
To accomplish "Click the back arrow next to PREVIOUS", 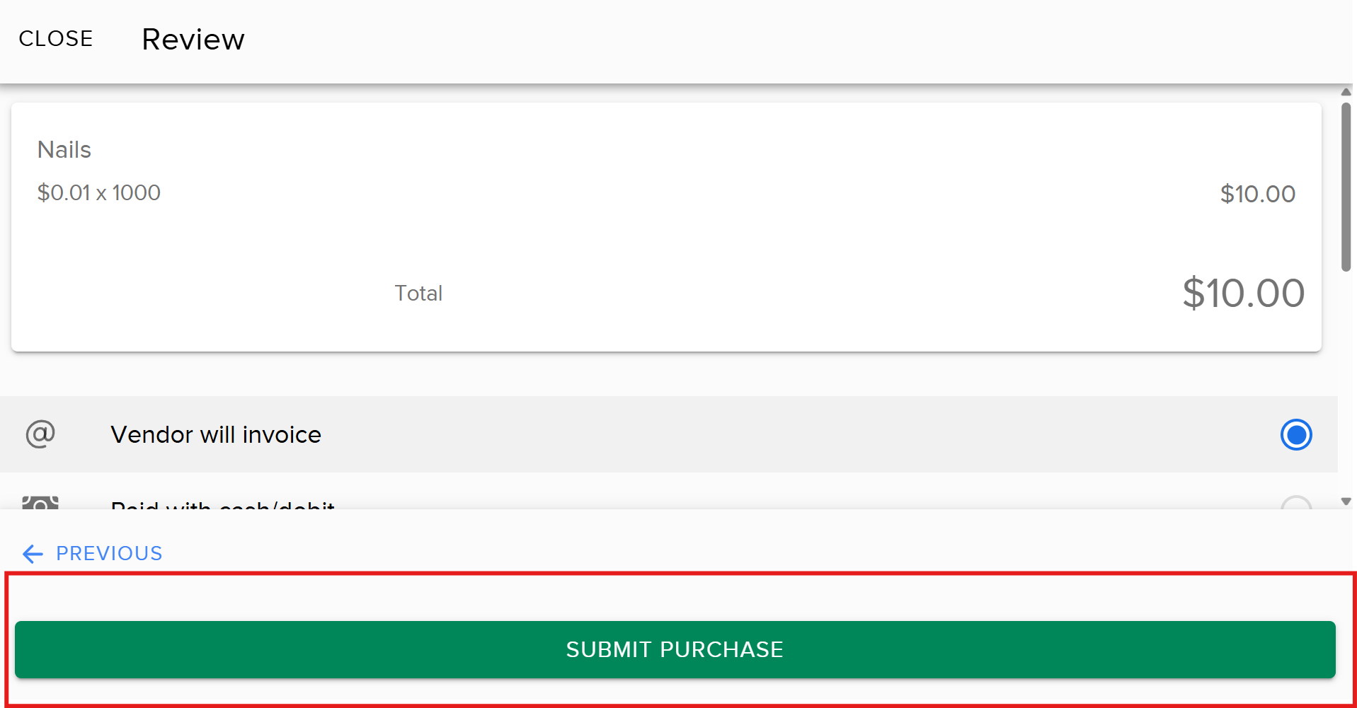I will [x=32, y=554].
